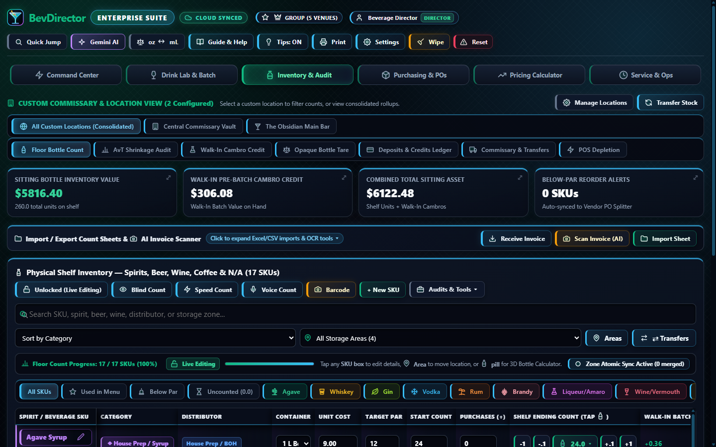Click the Wipe broom button

pos(430,42)
